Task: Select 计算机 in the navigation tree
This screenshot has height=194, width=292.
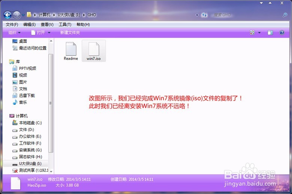Action: (18, 116)
